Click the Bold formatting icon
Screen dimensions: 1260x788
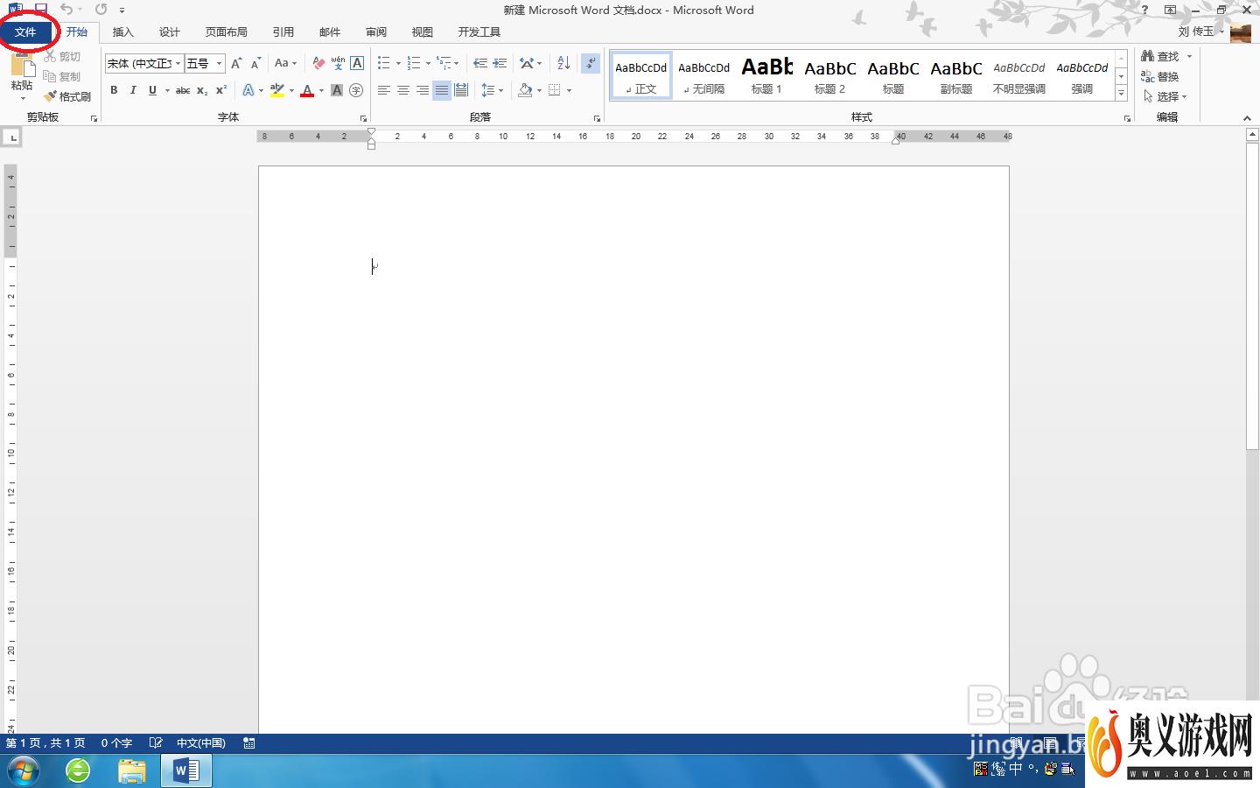coord(114,90)
